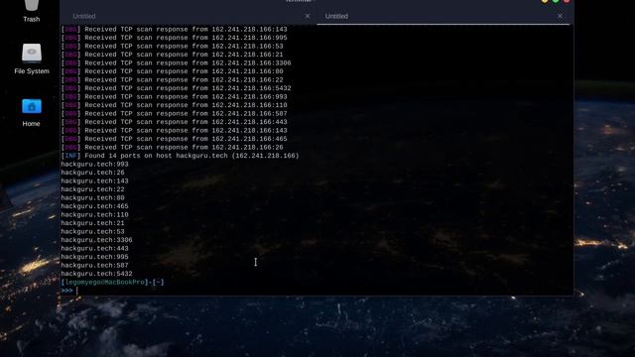Click the hackguru.tech:22 output line
This screenshot has height=357, width=635.
click(92, 189)
